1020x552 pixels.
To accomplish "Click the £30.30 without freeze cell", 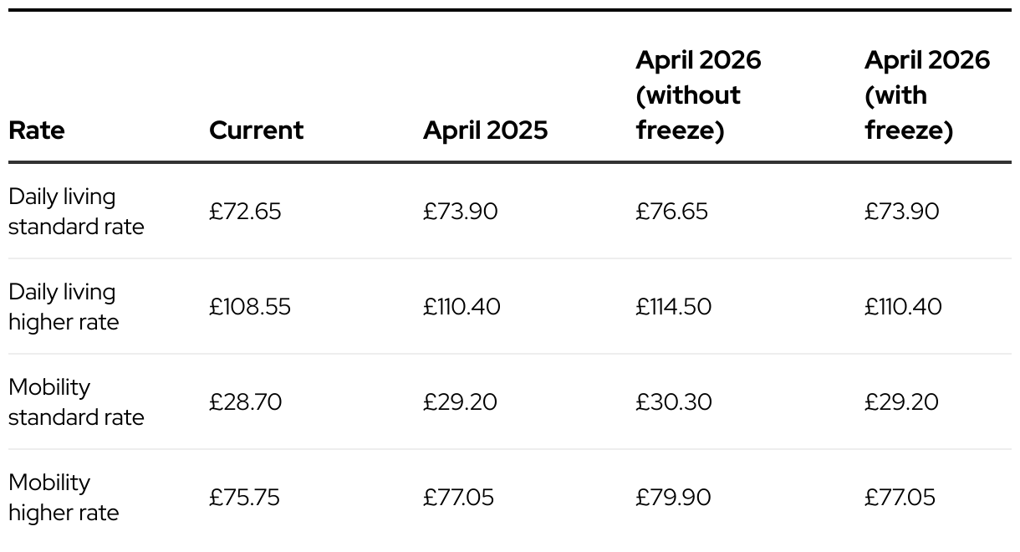I will 673,402.
